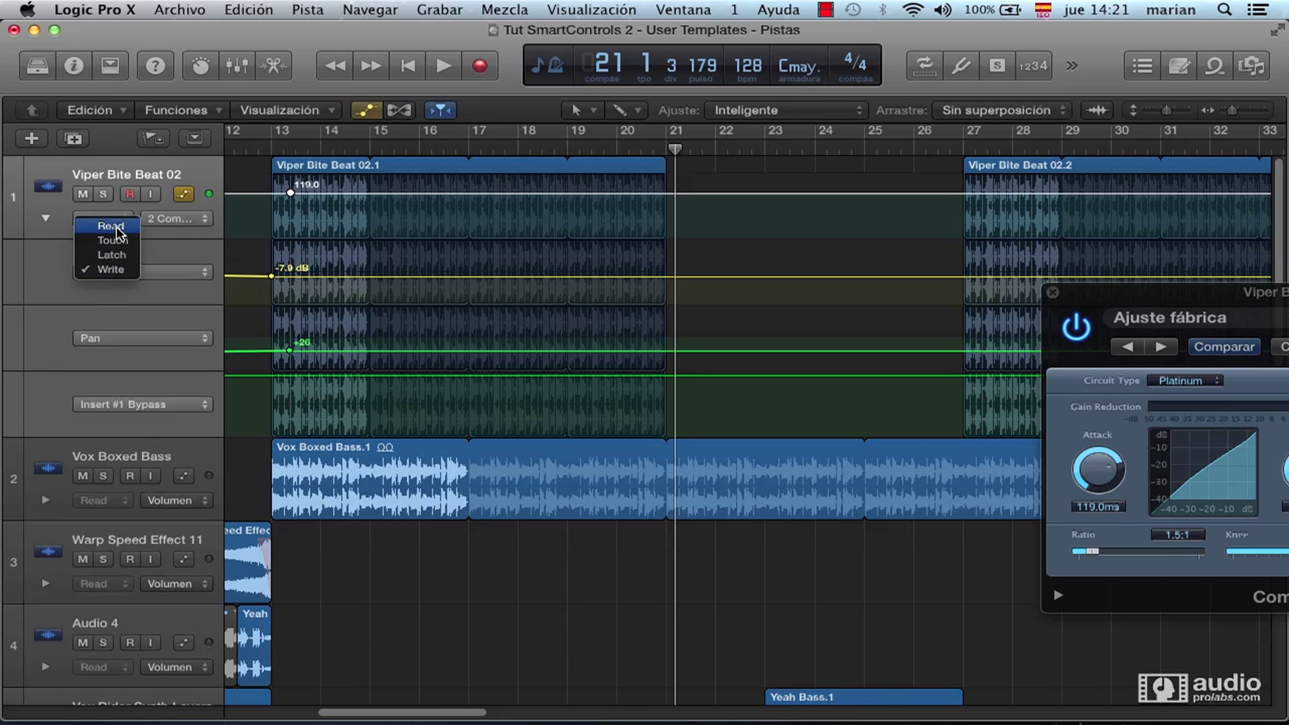This screenshot has width=1289, height=725.
Task: Select Latch in automation mode menu
Action: coord(111,255)
